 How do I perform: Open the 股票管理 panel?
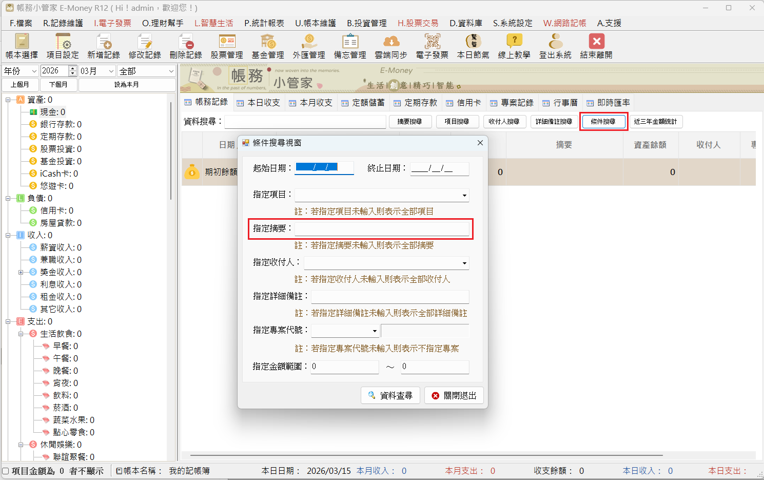226,45
